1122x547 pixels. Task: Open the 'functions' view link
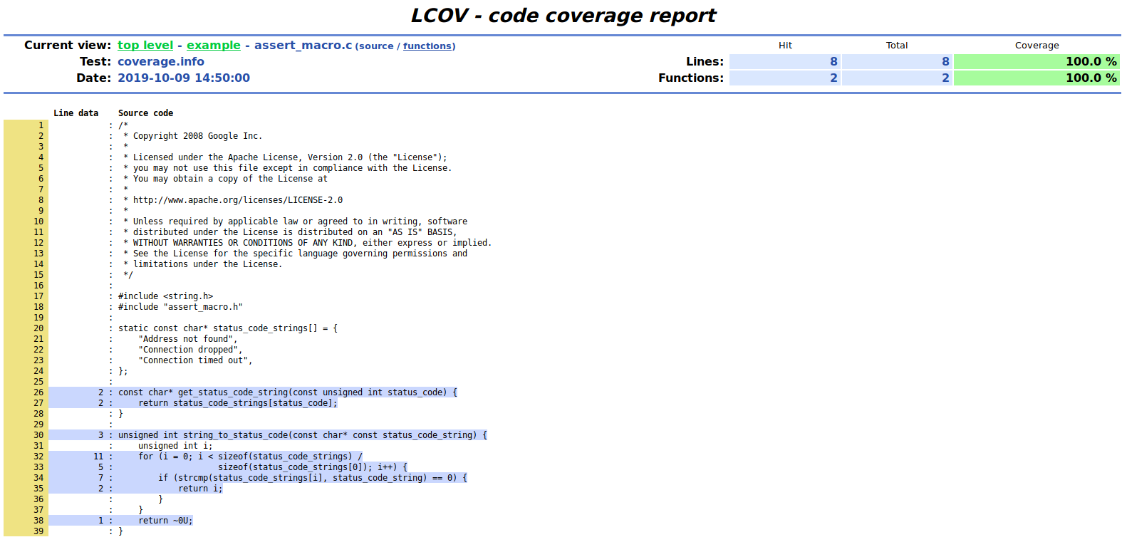(x=427, y=46)
